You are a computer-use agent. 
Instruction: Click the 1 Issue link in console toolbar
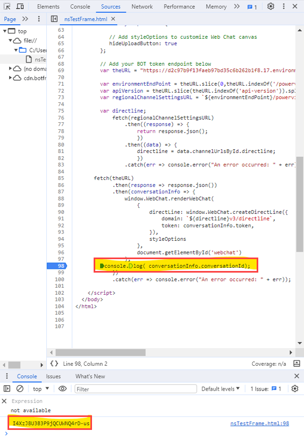265,389
